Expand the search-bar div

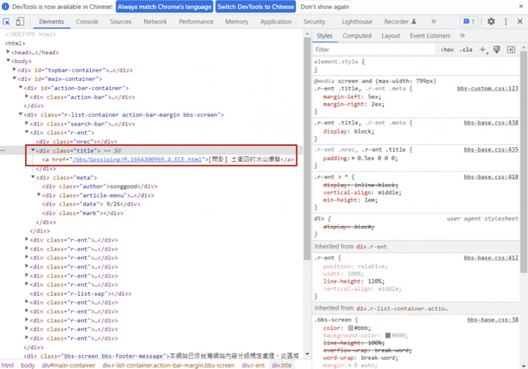click(27, 123)
